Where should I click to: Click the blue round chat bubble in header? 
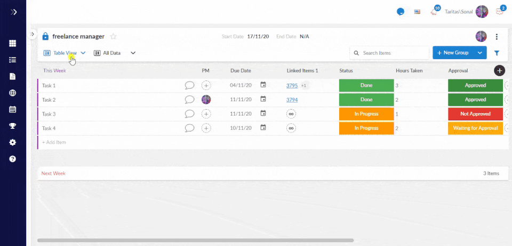point(401,12)
